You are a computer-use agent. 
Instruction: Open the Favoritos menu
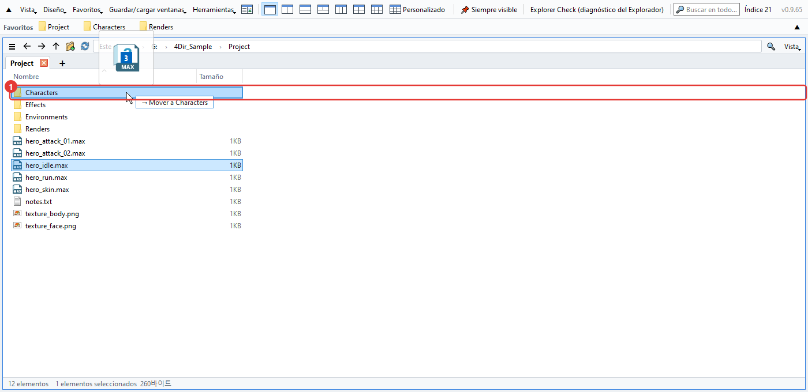88,10
